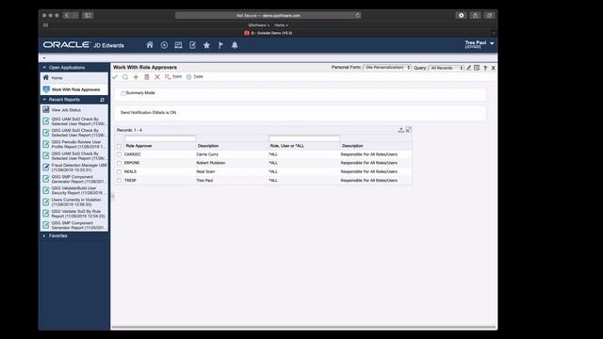603x339 pixels.
Task: Click the Neal Scarr description cell
Action: point(205,171)
